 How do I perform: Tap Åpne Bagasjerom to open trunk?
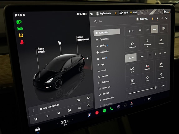coord(83,39)
